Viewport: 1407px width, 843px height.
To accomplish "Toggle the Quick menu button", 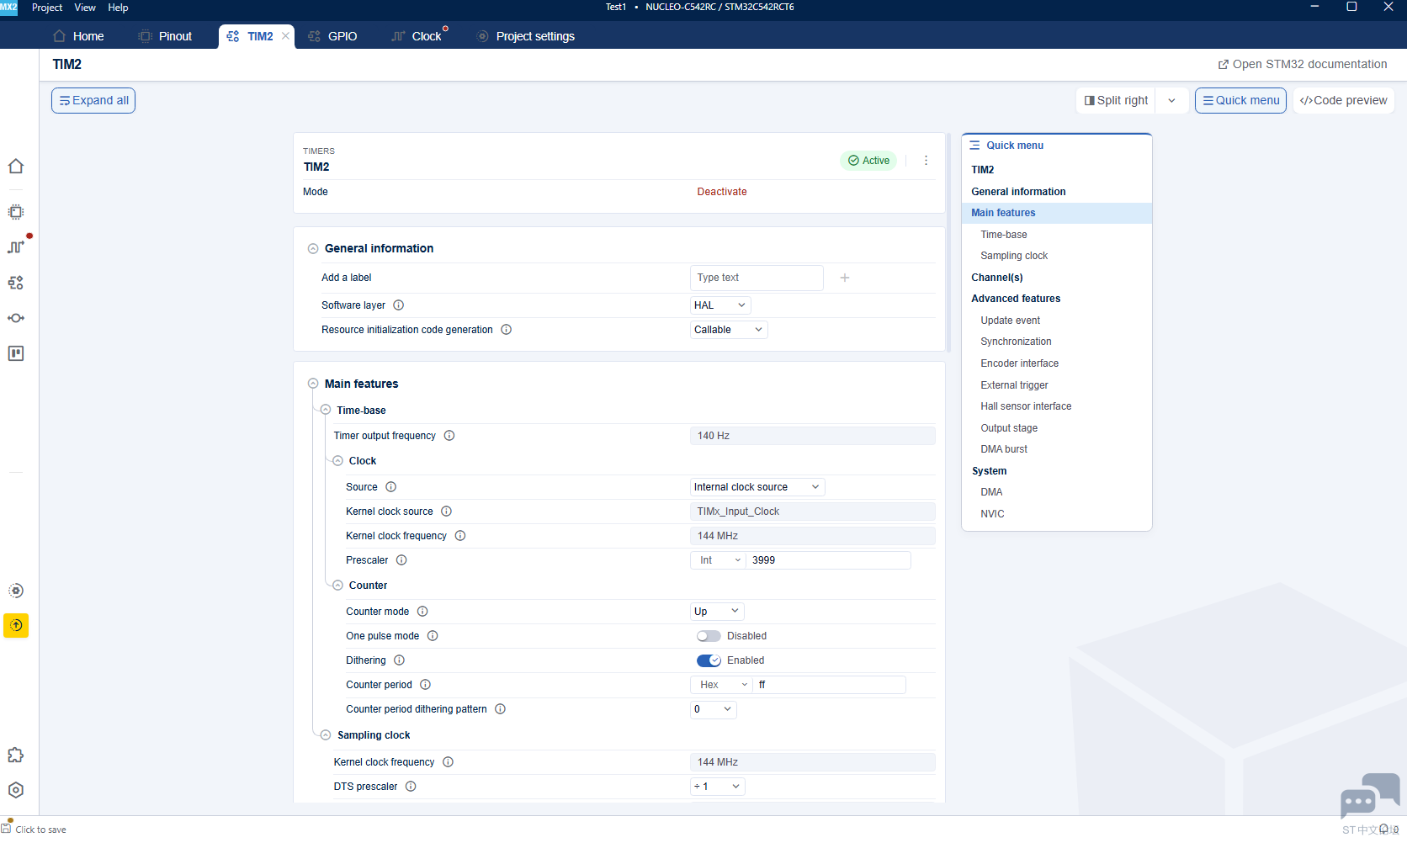I will (1241, 101).
